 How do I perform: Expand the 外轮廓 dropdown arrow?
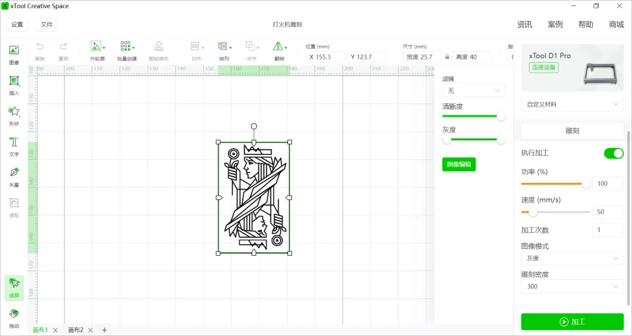click(x=104, y=48)
